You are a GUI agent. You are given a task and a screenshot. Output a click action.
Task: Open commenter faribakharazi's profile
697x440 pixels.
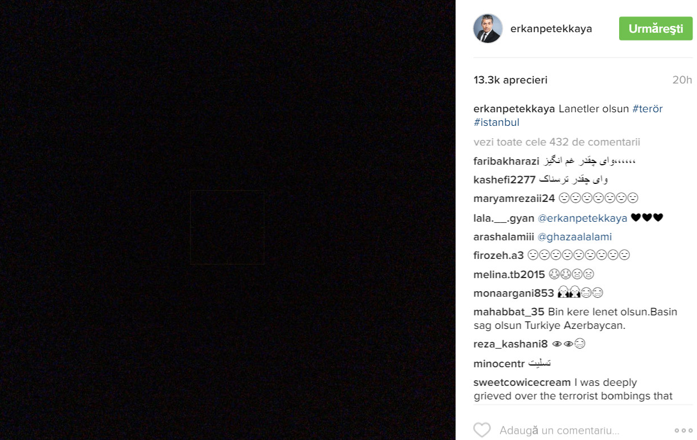tap(507, 161)
